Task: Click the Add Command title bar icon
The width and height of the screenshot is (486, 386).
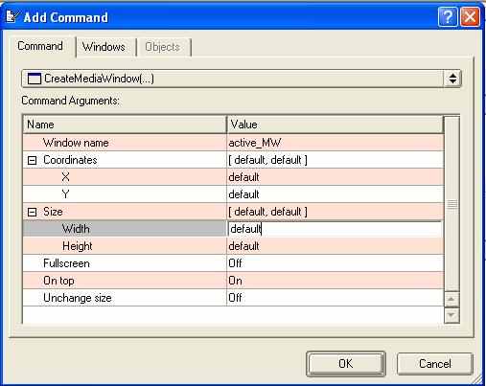Action: coord(12,16)
